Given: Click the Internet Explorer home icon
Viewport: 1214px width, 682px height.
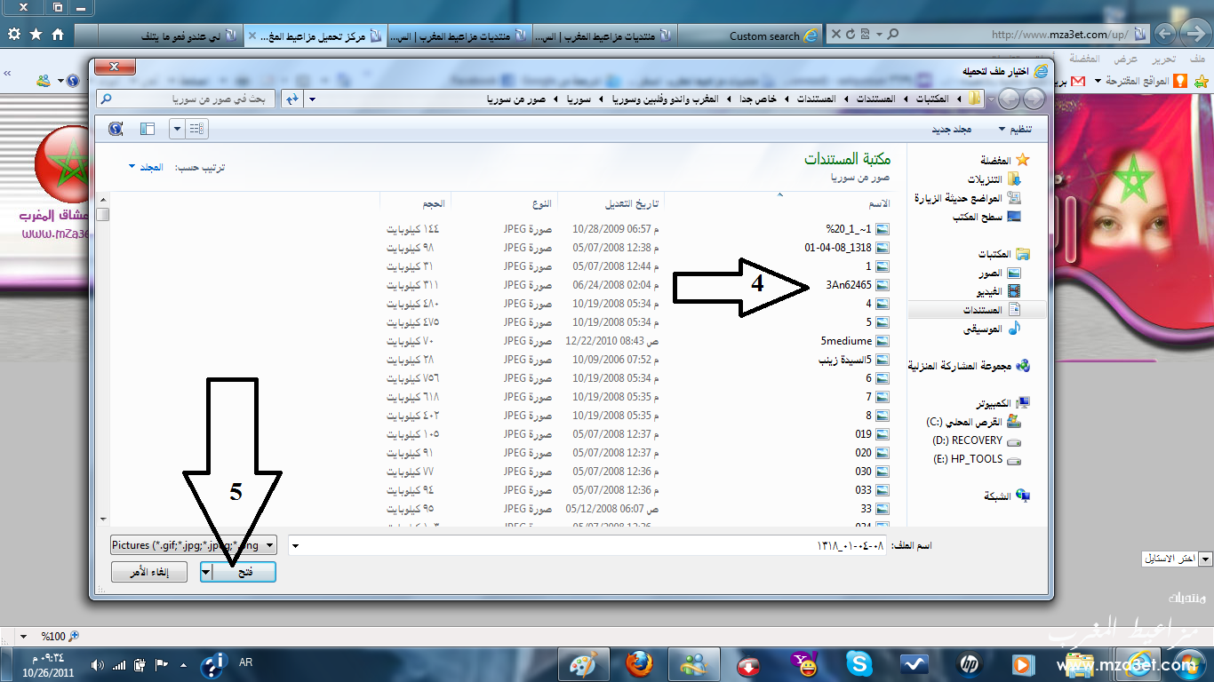Looking at the screenshot, I should 58,34.
